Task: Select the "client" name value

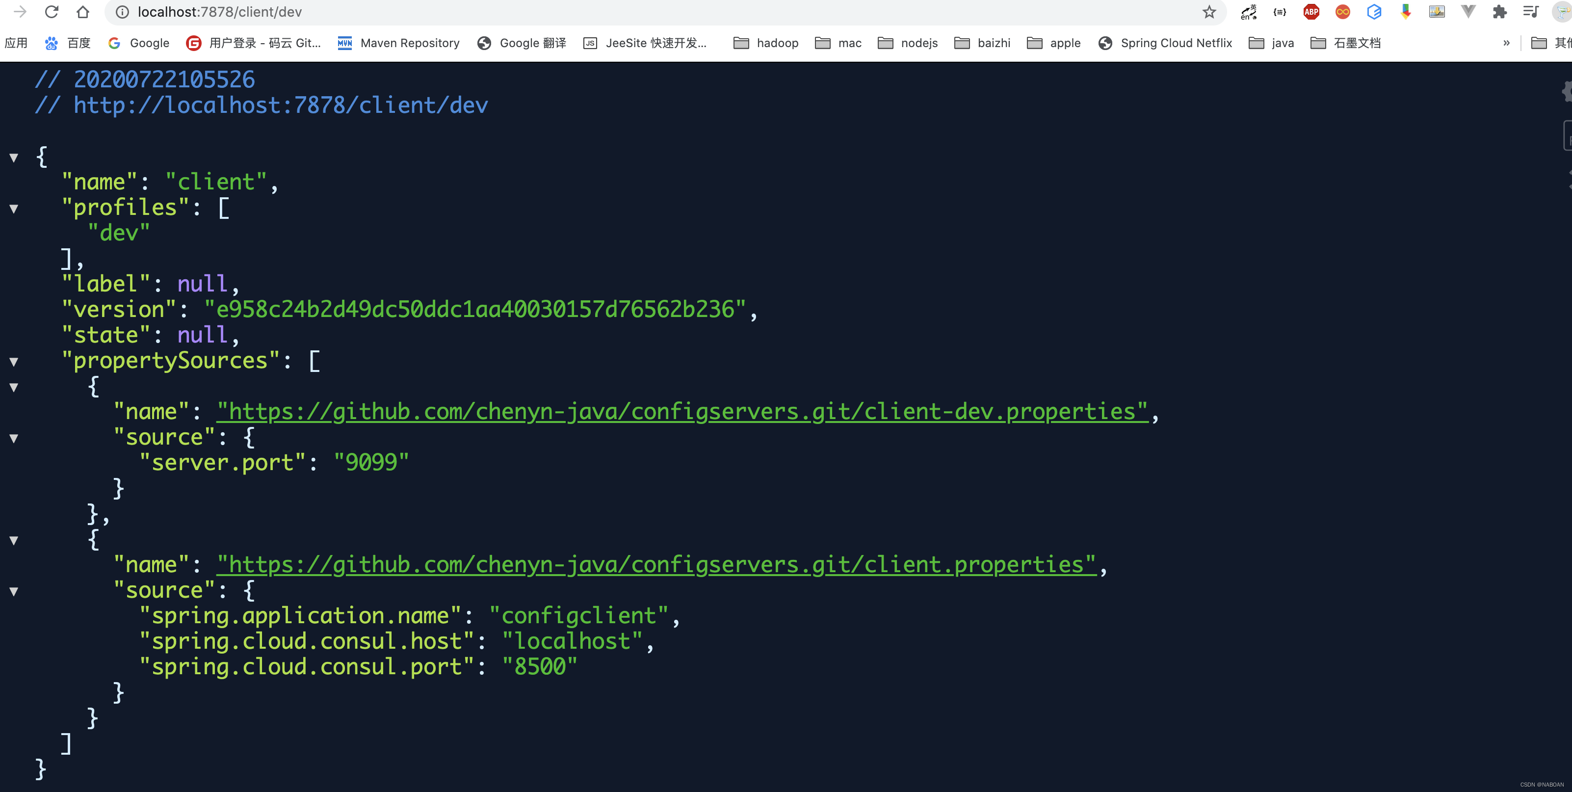Action: click(x=216, y=183)
